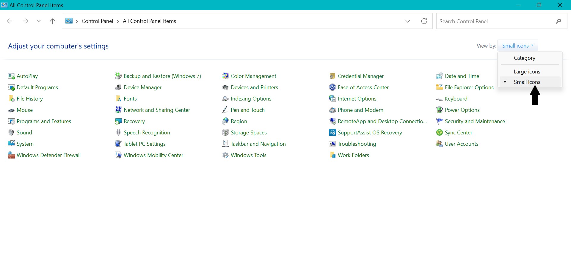The image size is (571, 273).
Task: Open the Work Folders link
Action: [x=353, y=155]
